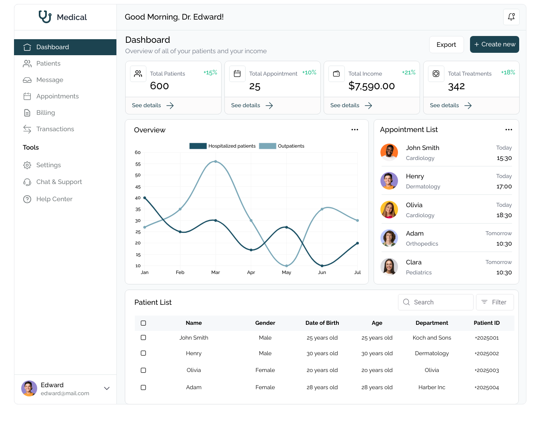Open the Appointments calendar icon
Viewport: 552px width, 444px height.
(x=27, y=96)
